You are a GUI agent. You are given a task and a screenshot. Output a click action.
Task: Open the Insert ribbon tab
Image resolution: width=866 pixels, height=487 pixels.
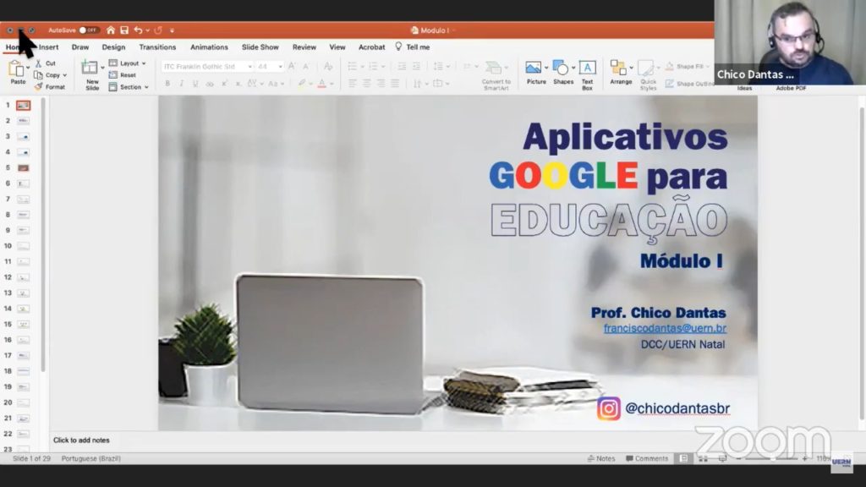click(48, 47)
